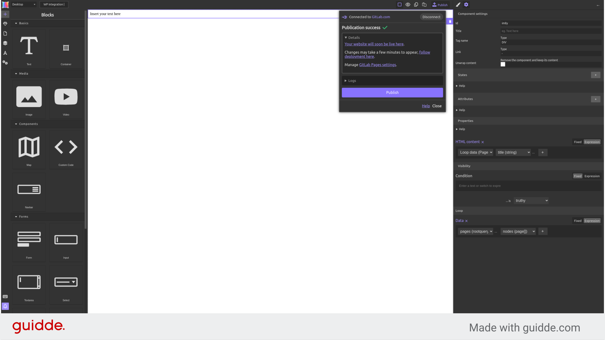
Task: Add the Container block
Action: click(x=66, y=49)
